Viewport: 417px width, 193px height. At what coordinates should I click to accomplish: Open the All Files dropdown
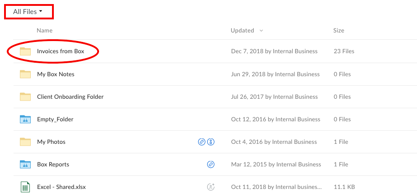tap(28, 12)
